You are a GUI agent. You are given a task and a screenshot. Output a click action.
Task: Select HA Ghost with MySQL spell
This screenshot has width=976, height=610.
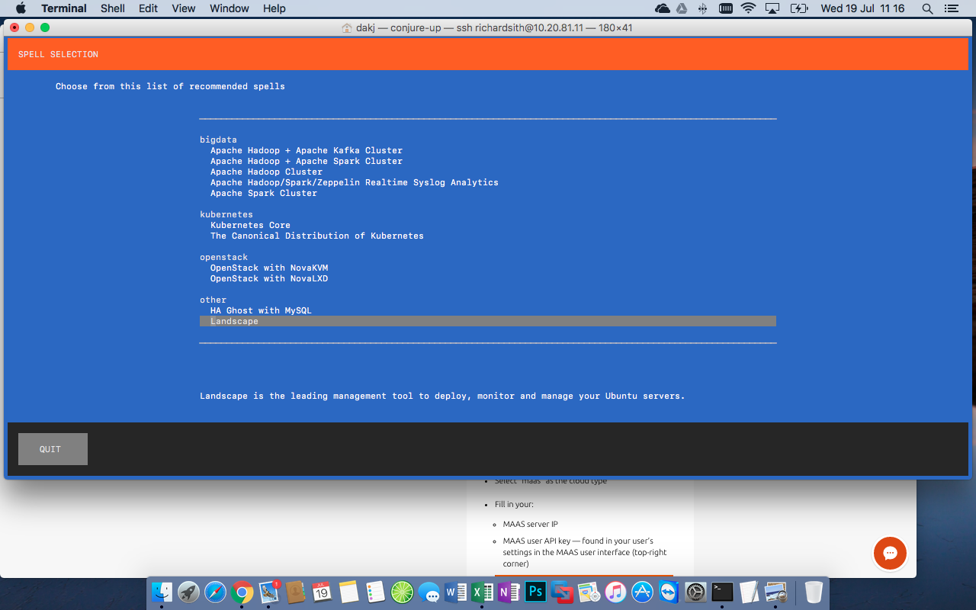[x=261, y=310]
